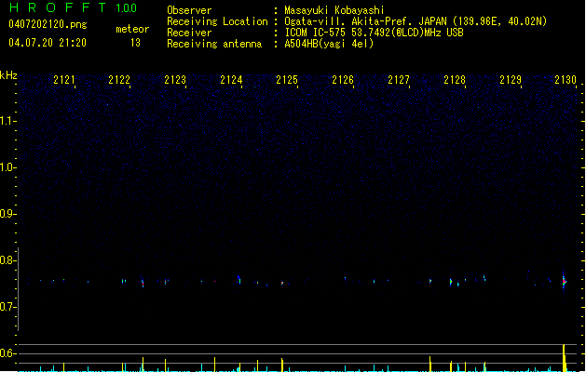
Task: Click the meteor count value 13
Action: pyautogui.click(x=135, y=43)
